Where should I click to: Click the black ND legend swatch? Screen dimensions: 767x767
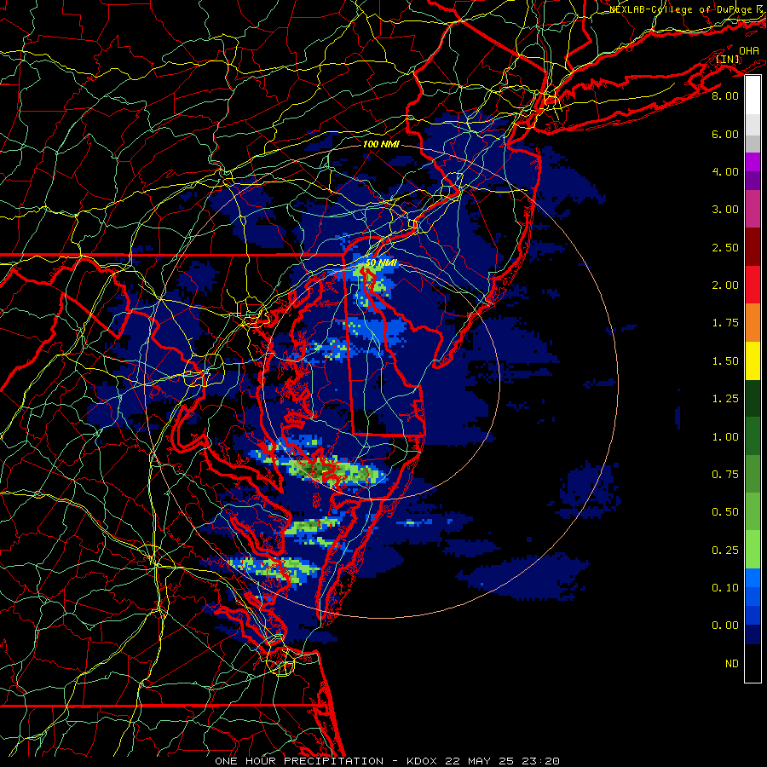[x=753, y=663]
